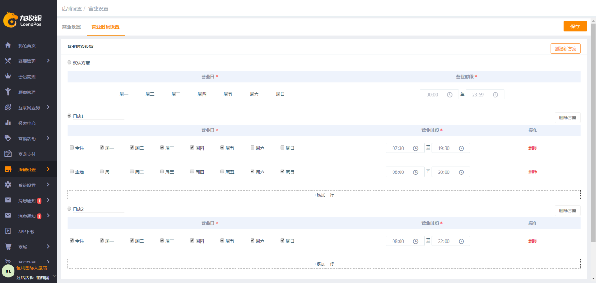Uncheck 周五 in the 07:30–19:30 row
This screenshot has width=596, height=283.
[x=223, y=148]
